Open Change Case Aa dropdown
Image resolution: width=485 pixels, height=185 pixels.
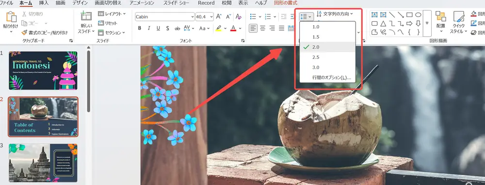(x=209, y=28)
